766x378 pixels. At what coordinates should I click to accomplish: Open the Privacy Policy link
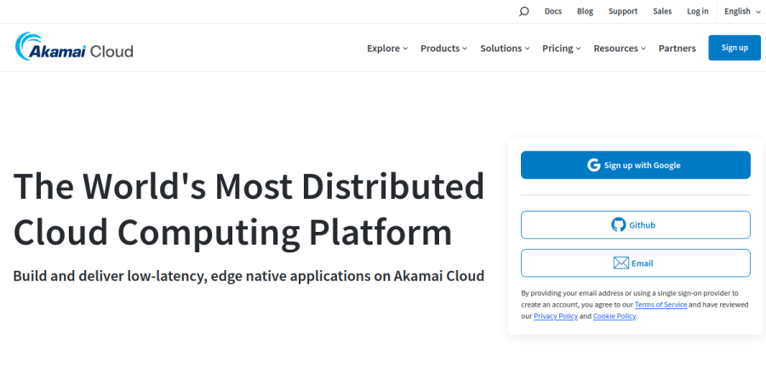pos(556,316)
